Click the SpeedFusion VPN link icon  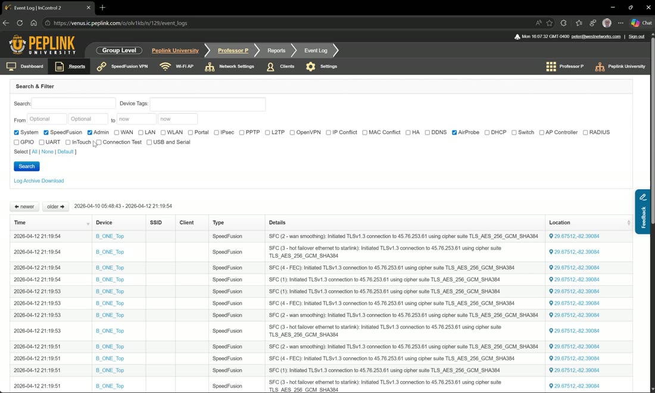(101, 67)
